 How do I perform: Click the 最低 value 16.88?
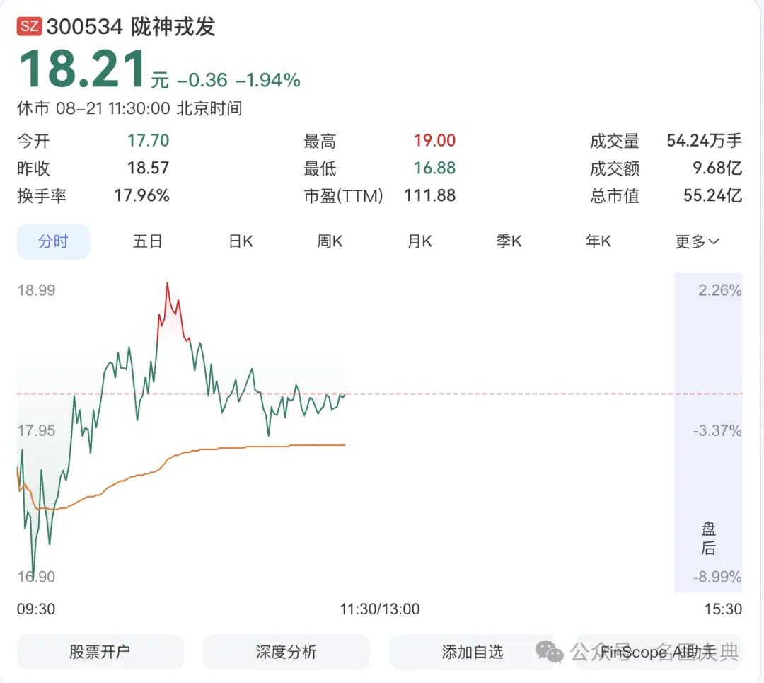[x=434, y=168]
